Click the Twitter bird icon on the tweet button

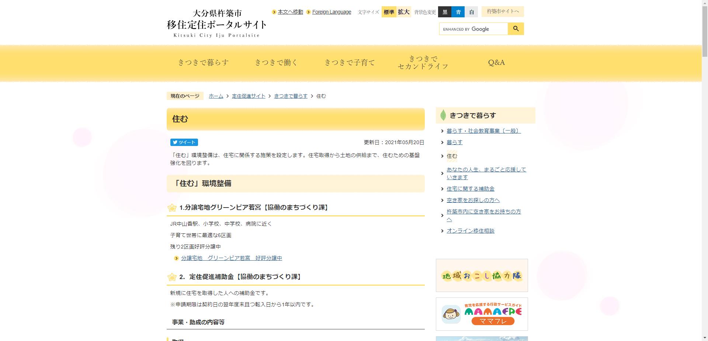(175, 142)
